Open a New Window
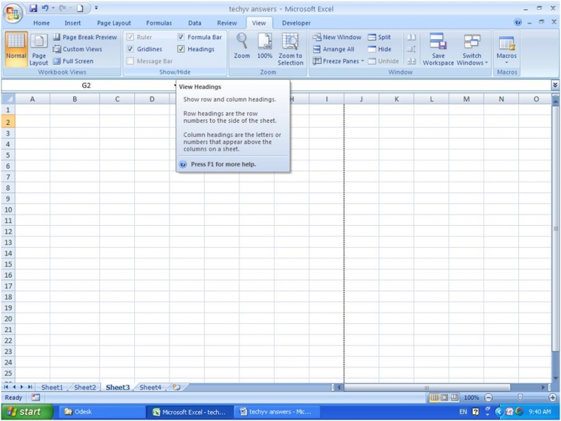 pyautogui.click(x=337, y=37)
